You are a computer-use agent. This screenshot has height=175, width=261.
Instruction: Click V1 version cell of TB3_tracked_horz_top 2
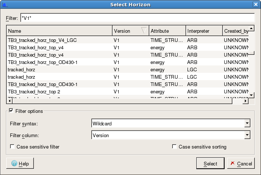tap(117, 92)
